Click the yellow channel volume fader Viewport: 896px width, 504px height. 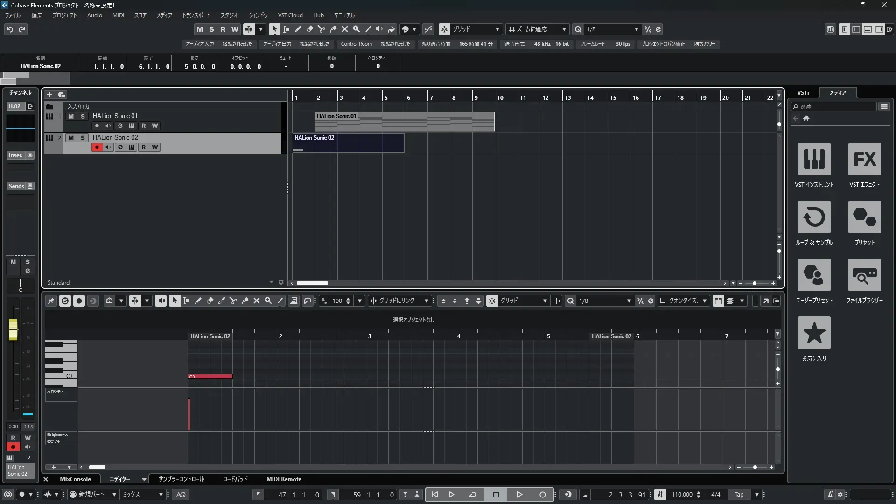tap(13, 329)
